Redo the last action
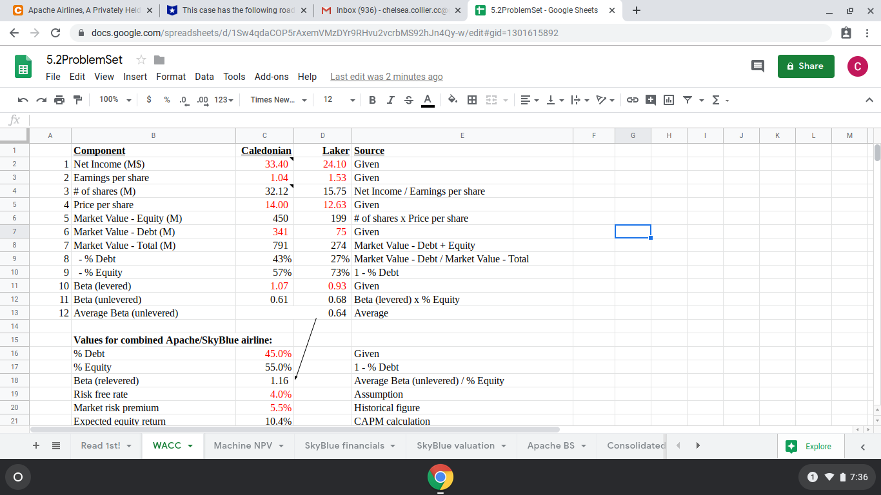881x495 pixels. (x=41, y=100)
